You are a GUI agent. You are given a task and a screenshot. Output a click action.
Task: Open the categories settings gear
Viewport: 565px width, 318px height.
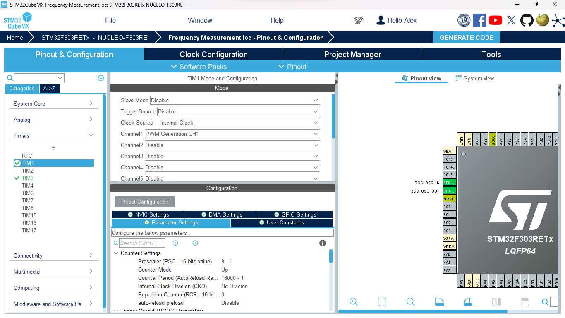[x=101, y=78]
